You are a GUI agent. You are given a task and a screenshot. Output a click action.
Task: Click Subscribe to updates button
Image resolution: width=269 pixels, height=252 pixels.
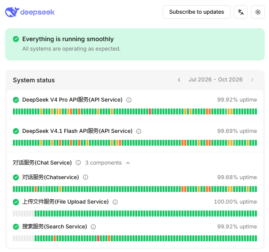point(196,12)
